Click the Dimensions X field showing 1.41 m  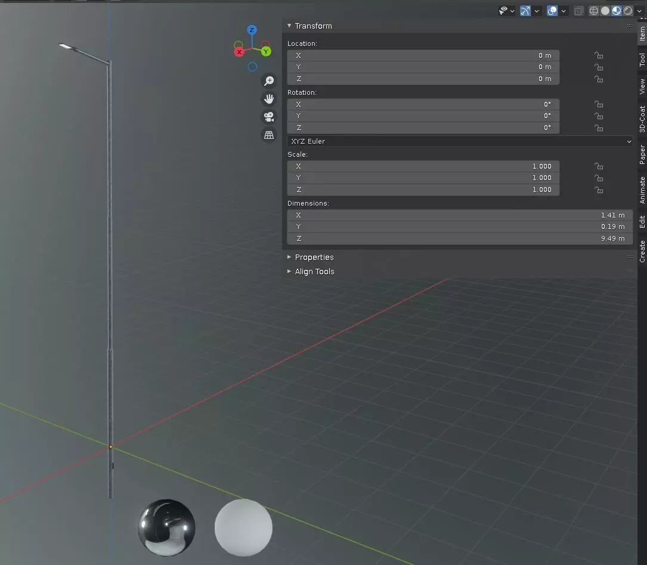coord(460,215)
